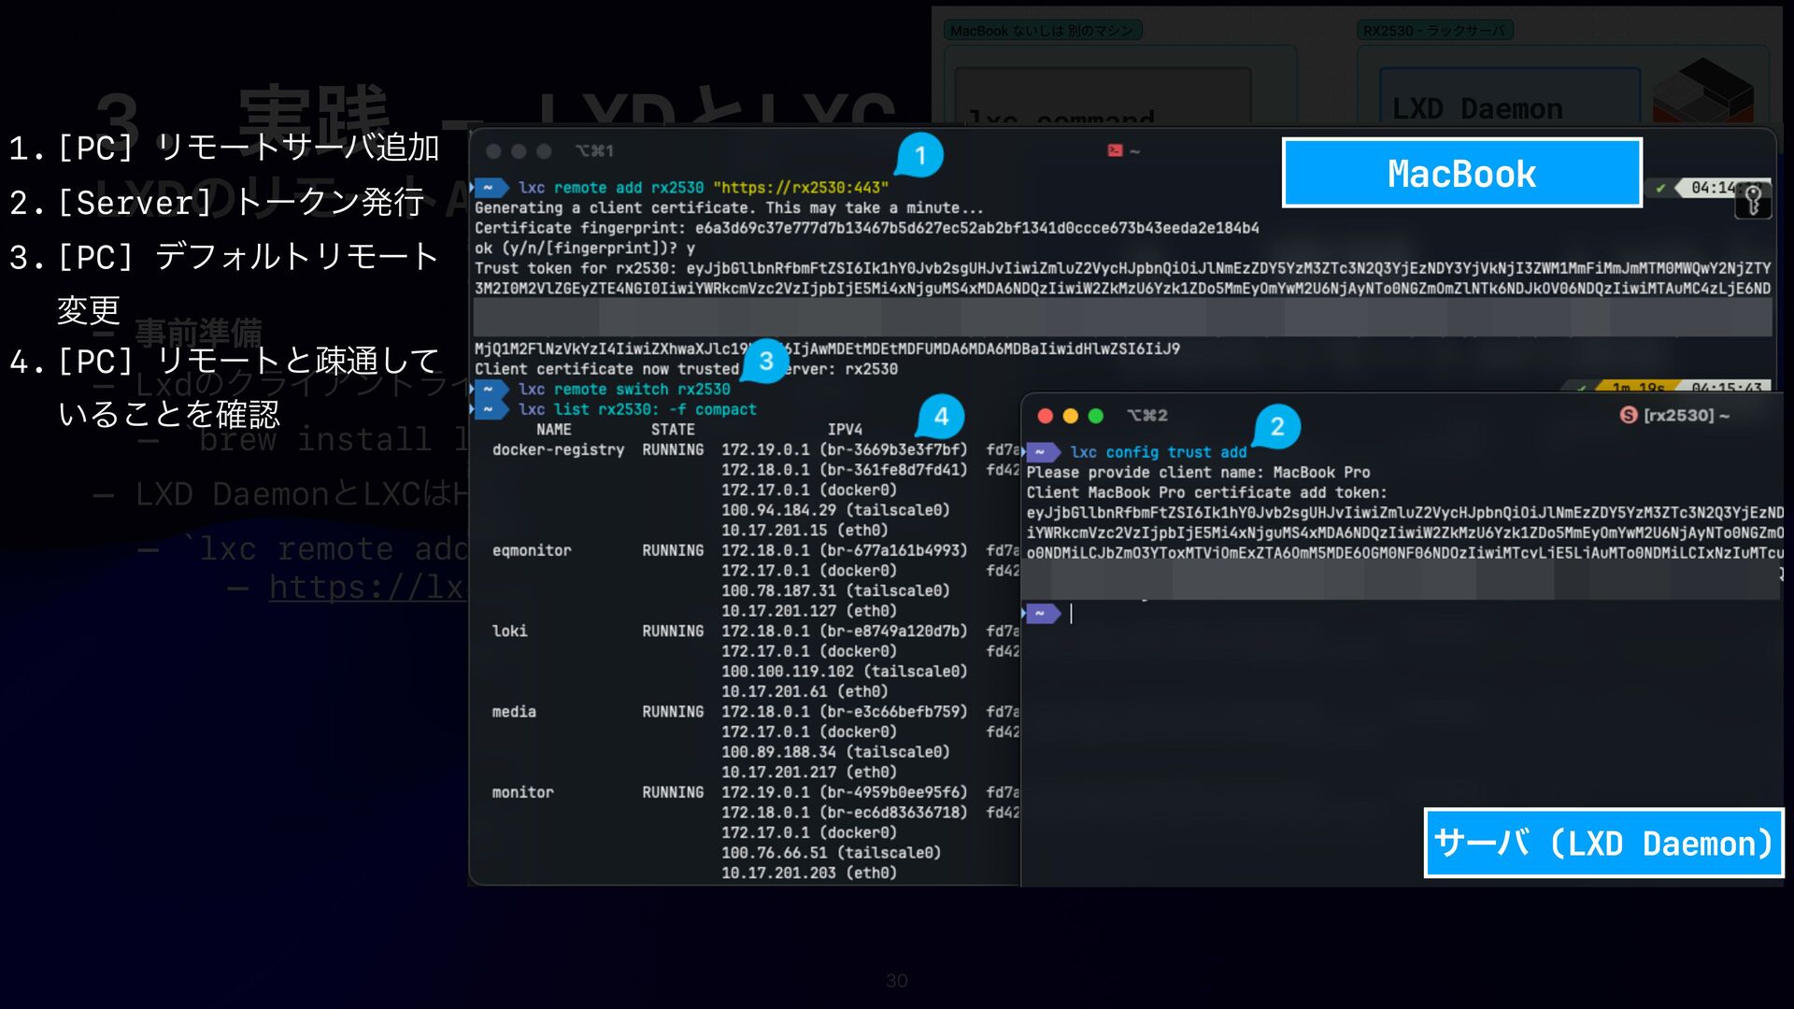This screenshot has width=1794, height=1009.
Task: Click the 'Generating a client certificate' line
Action: click(x=729, y=208)
